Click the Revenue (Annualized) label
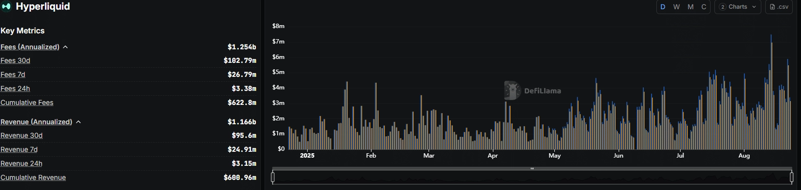This screenshot has height=190, width=801. 36,122
